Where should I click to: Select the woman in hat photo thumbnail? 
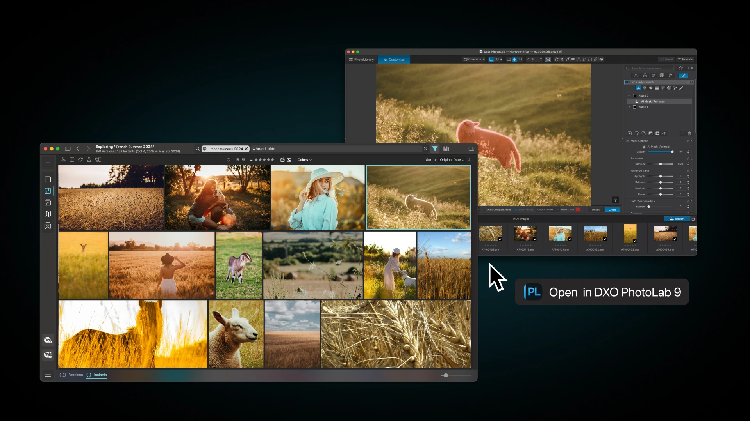[318, 197]
